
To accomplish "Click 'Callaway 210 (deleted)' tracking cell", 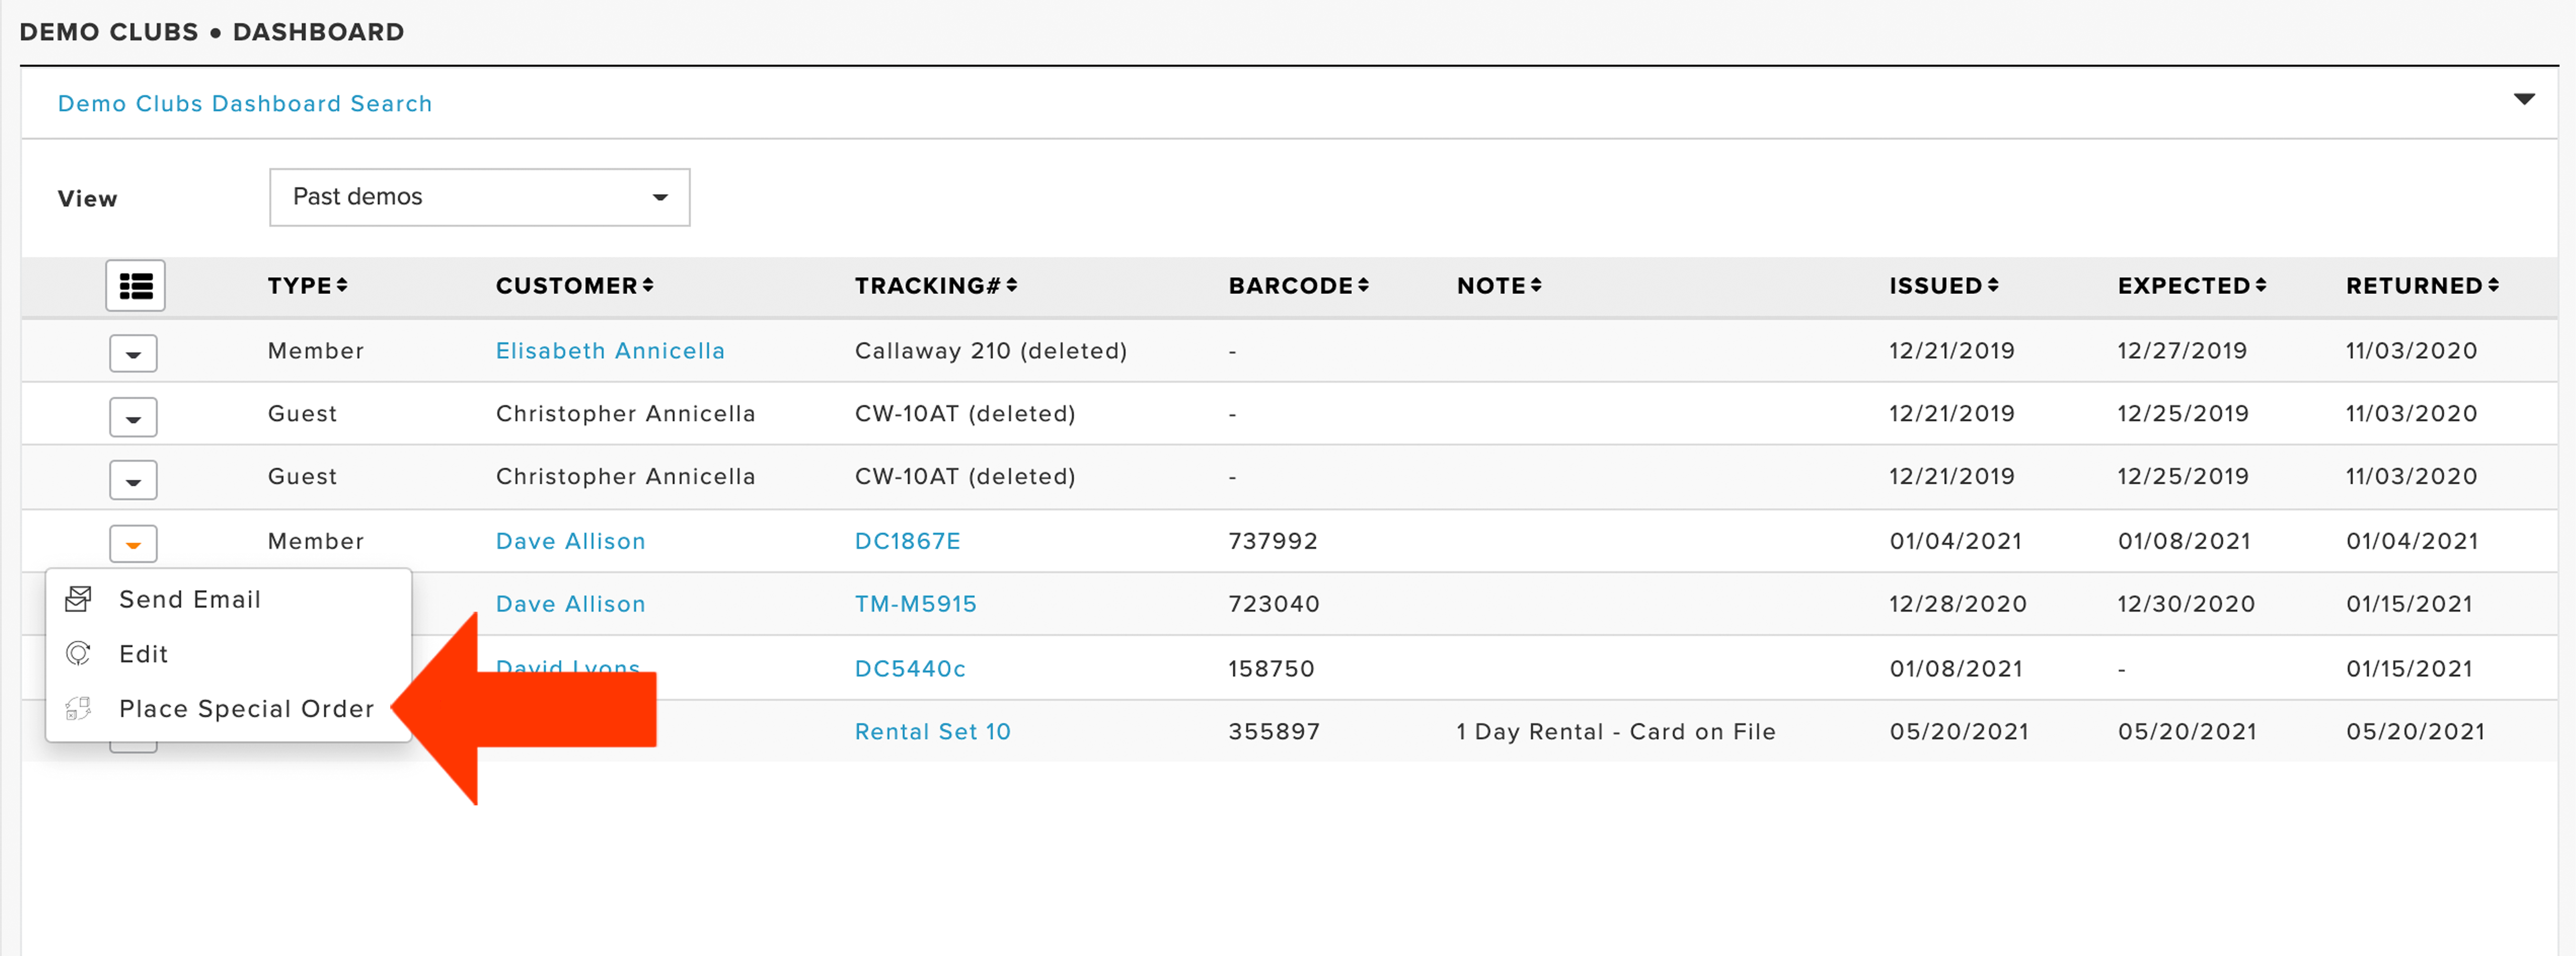I will (x=991, y=351).
